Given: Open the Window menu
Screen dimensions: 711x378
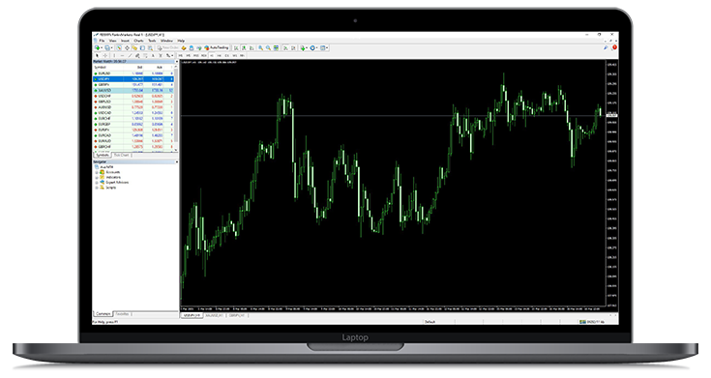Looking at the screenshot, I should pos(166,41).
